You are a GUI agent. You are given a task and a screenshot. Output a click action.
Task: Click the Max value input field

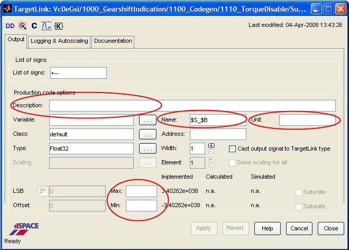141,191
